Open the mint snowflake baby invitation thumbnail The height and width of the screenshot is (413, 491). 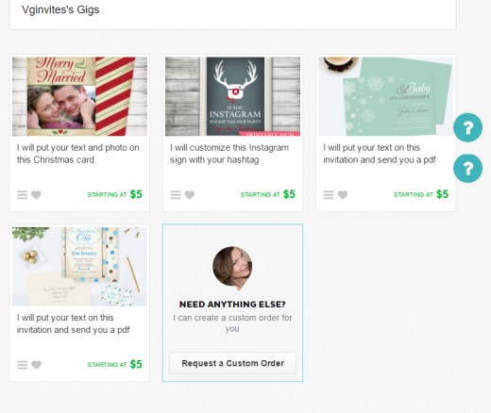(x=386, y=96)
